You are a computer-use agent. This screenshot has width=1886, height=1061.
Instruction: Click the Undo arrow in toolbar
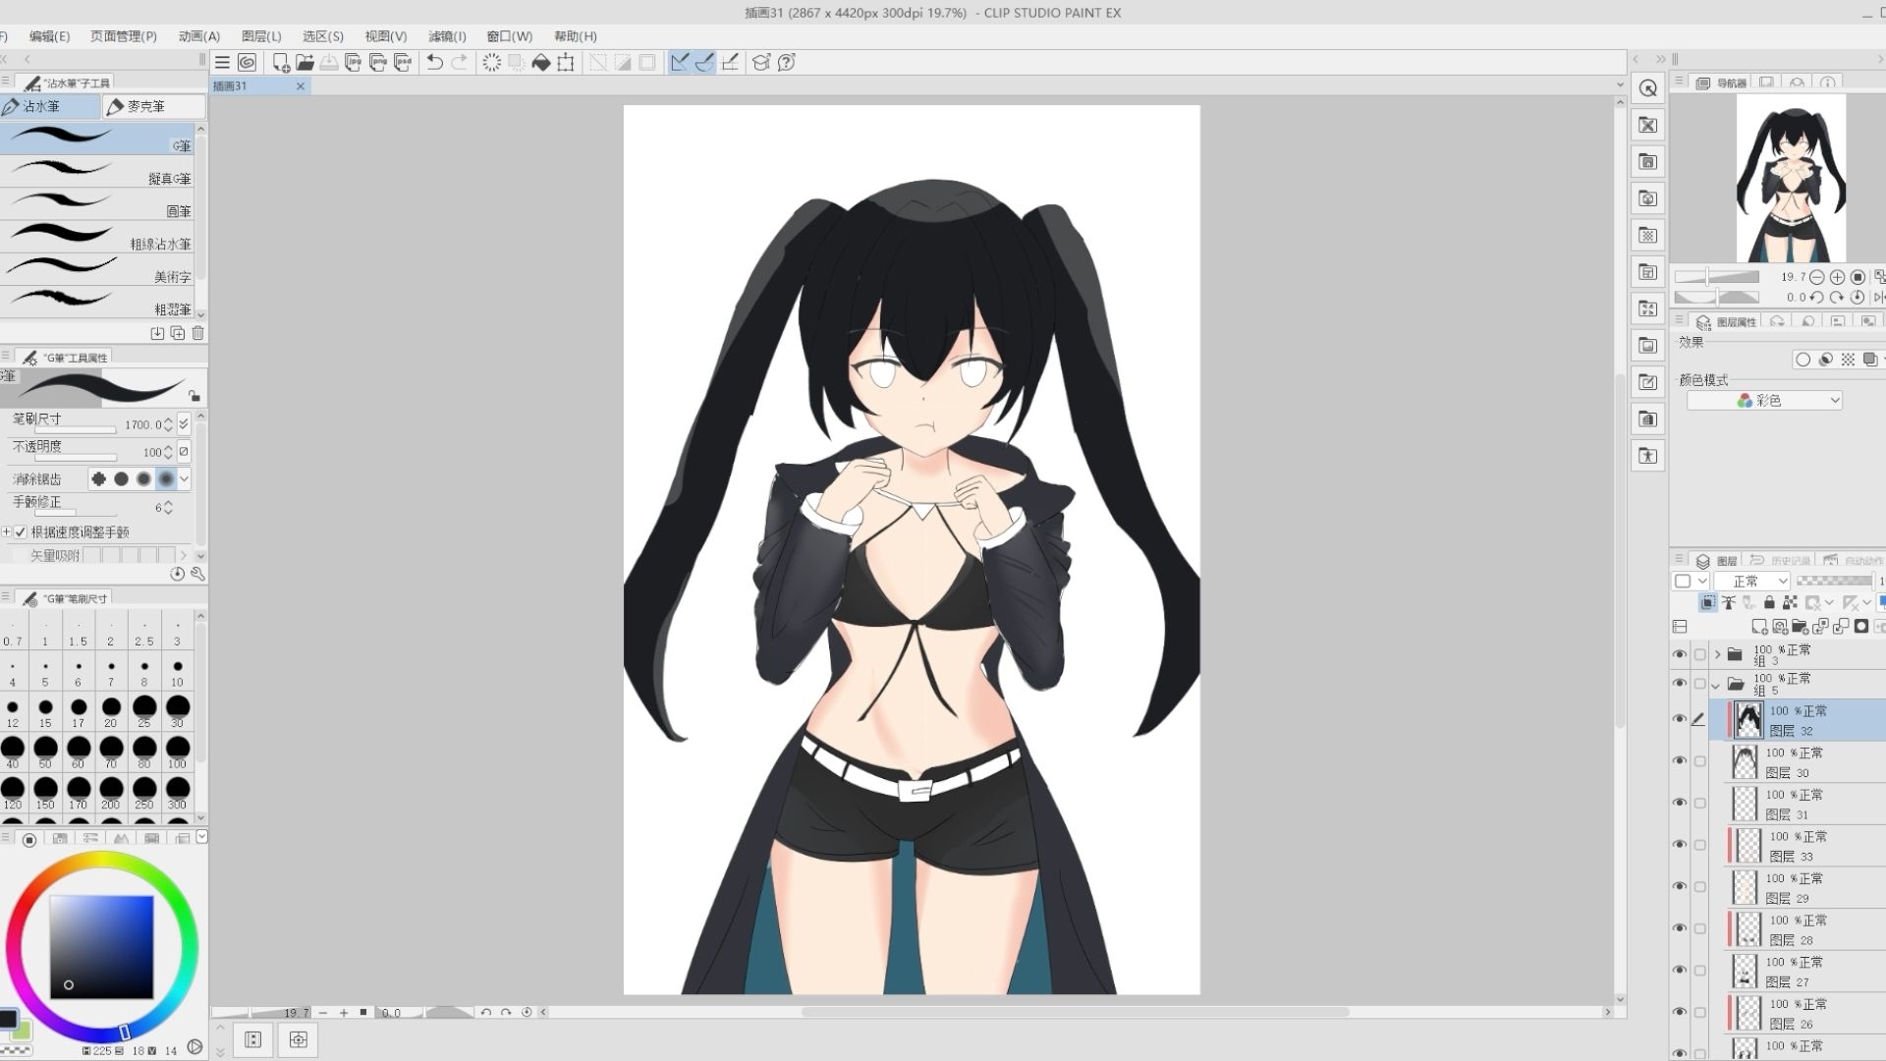click(x=434, y=63)
